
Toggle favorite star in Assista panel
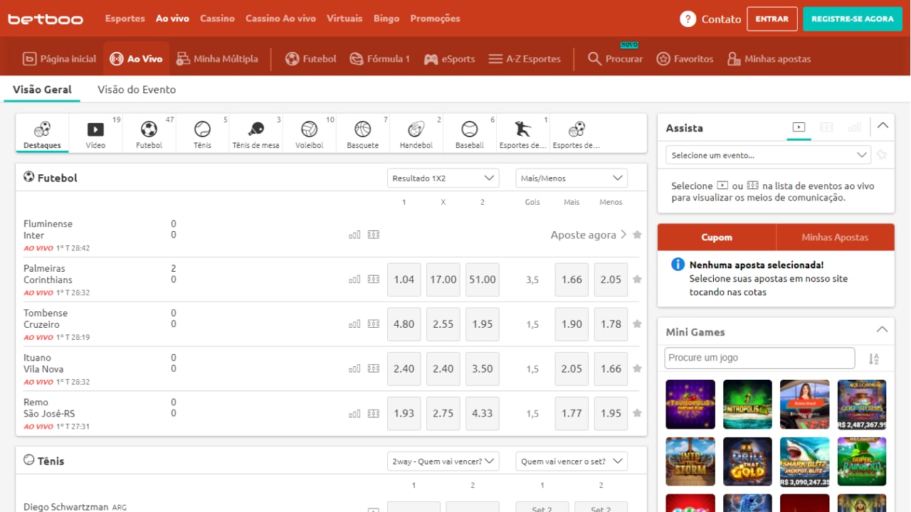[882, 155]
